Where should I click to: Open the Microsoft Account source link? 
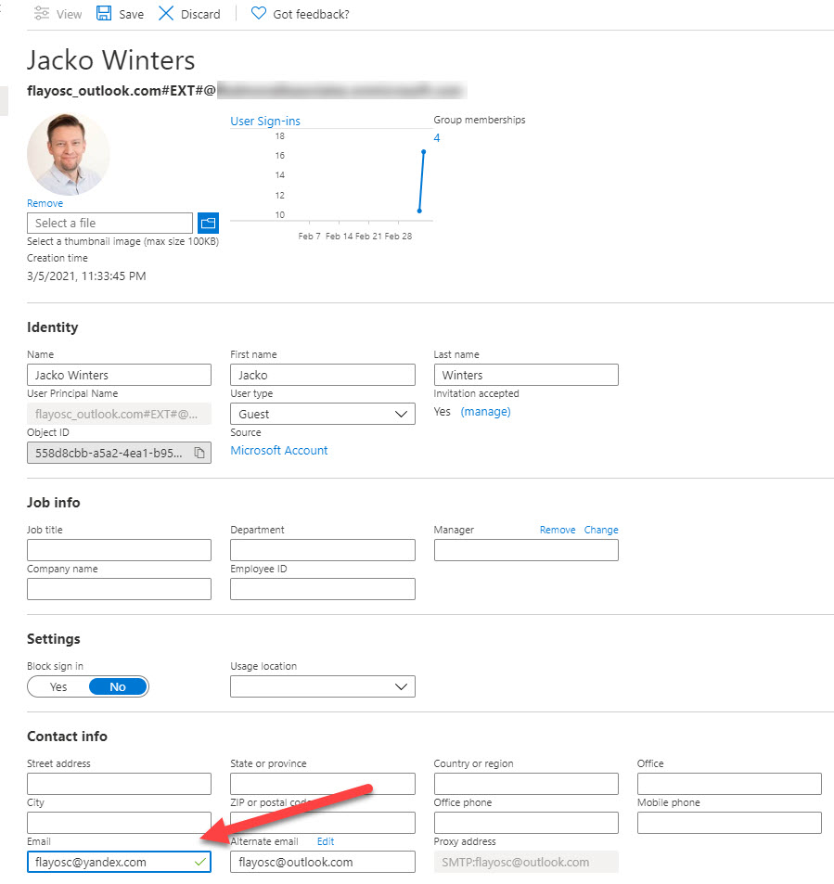[x=279, y=451]
